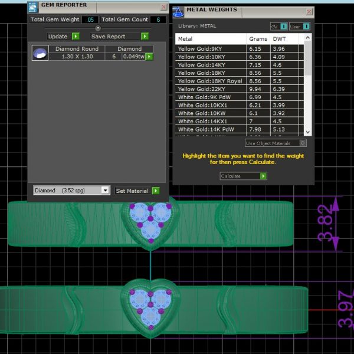Click the Metal column header
This screenshot has height=354, width=354.
[211, 39]
